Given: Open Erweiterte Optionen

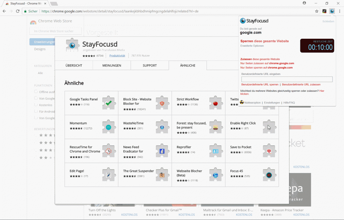Looking at the screenshot, I should click(252, 46).
